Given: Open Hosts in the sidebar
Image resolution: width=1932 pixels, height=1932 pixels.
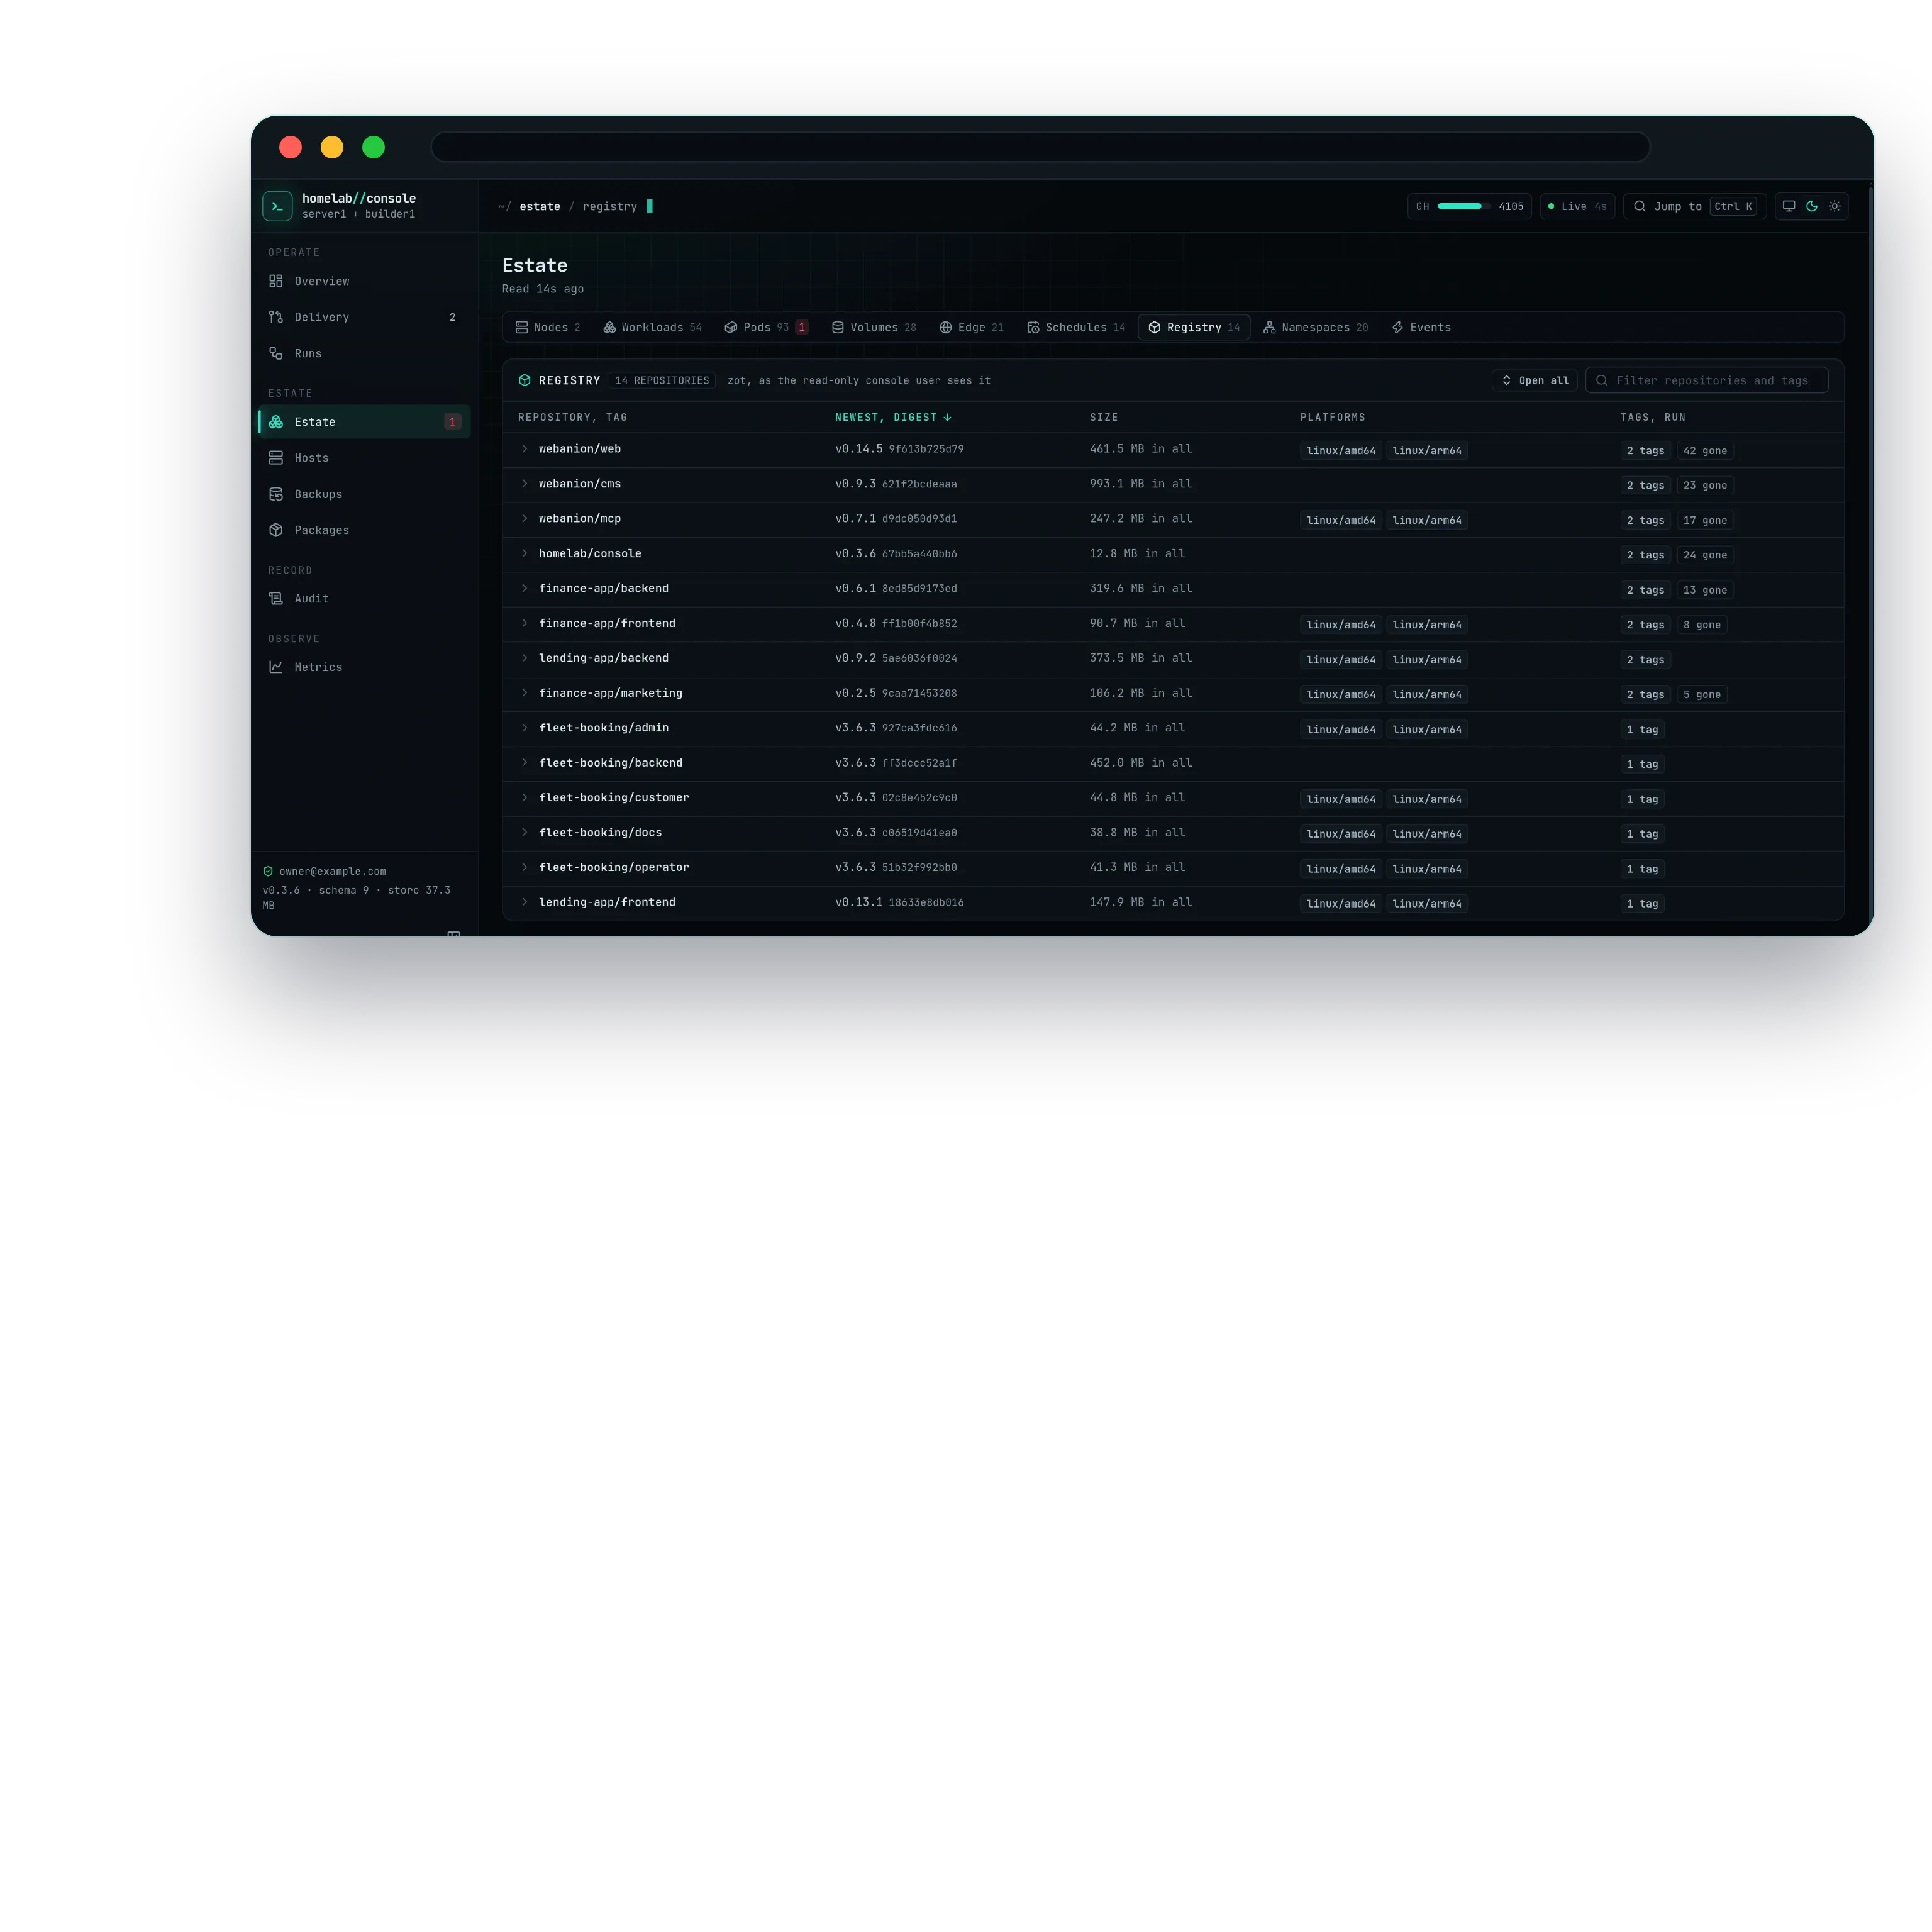Looking at the screenshot, I should coord(364,458).
